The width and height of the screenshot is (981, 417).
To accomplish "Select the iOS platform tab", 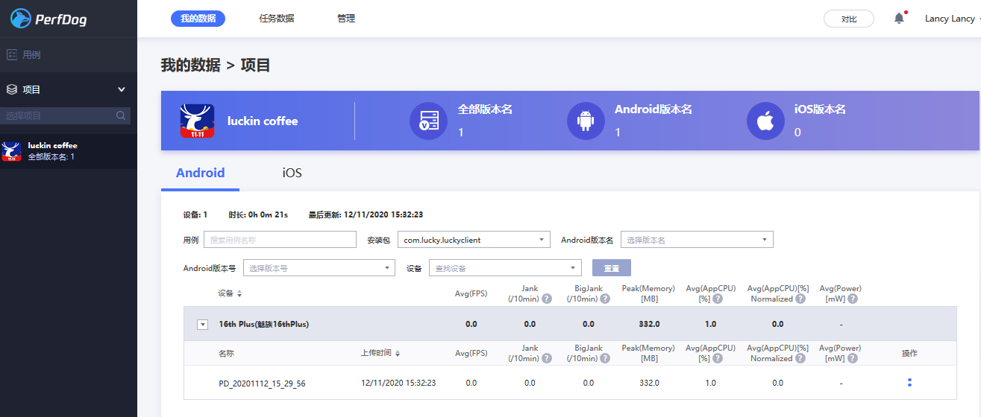I will pyautogui.click(x=292, y=173).
